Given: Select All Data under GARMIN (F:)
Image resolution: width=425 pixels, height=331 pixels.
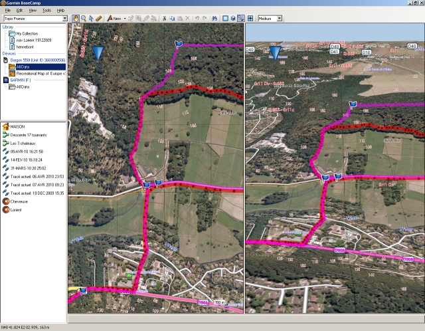Looking at the screenshot, I should (23, 87).
